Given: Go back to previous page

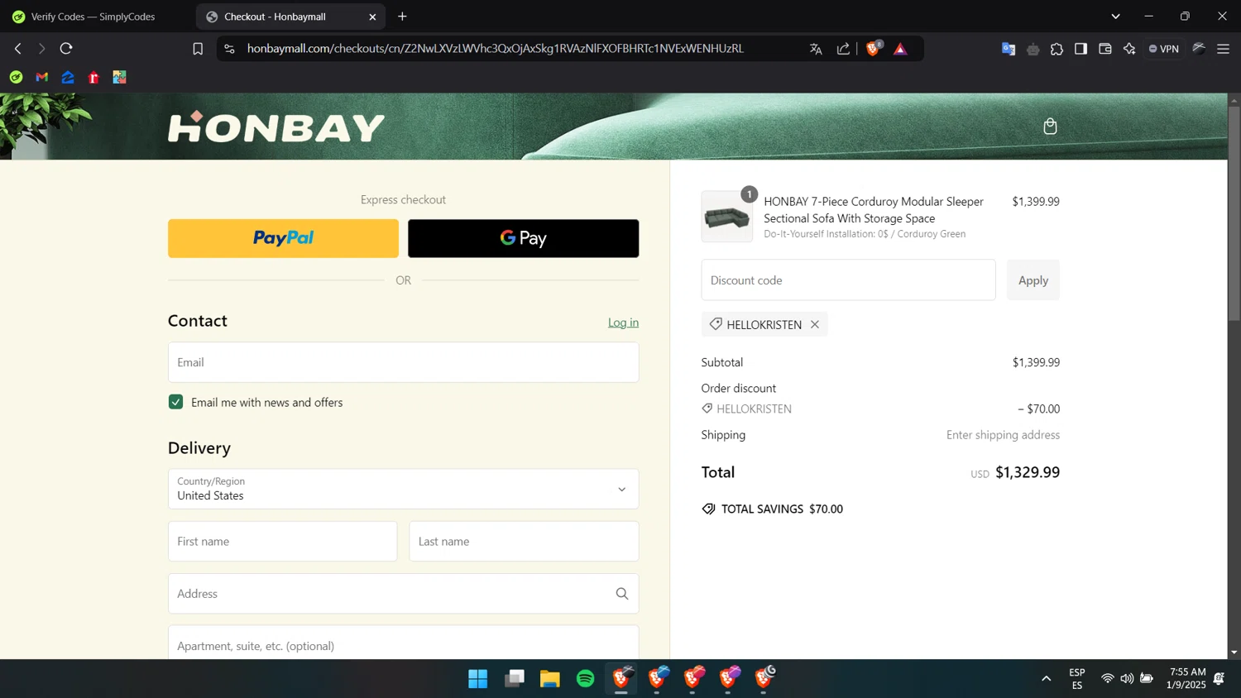Looking at the screenshot, I should [x=18, y=49].
